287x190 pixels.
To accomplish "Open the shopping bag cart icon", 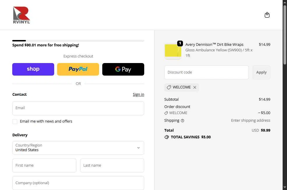I will (267, 15).
